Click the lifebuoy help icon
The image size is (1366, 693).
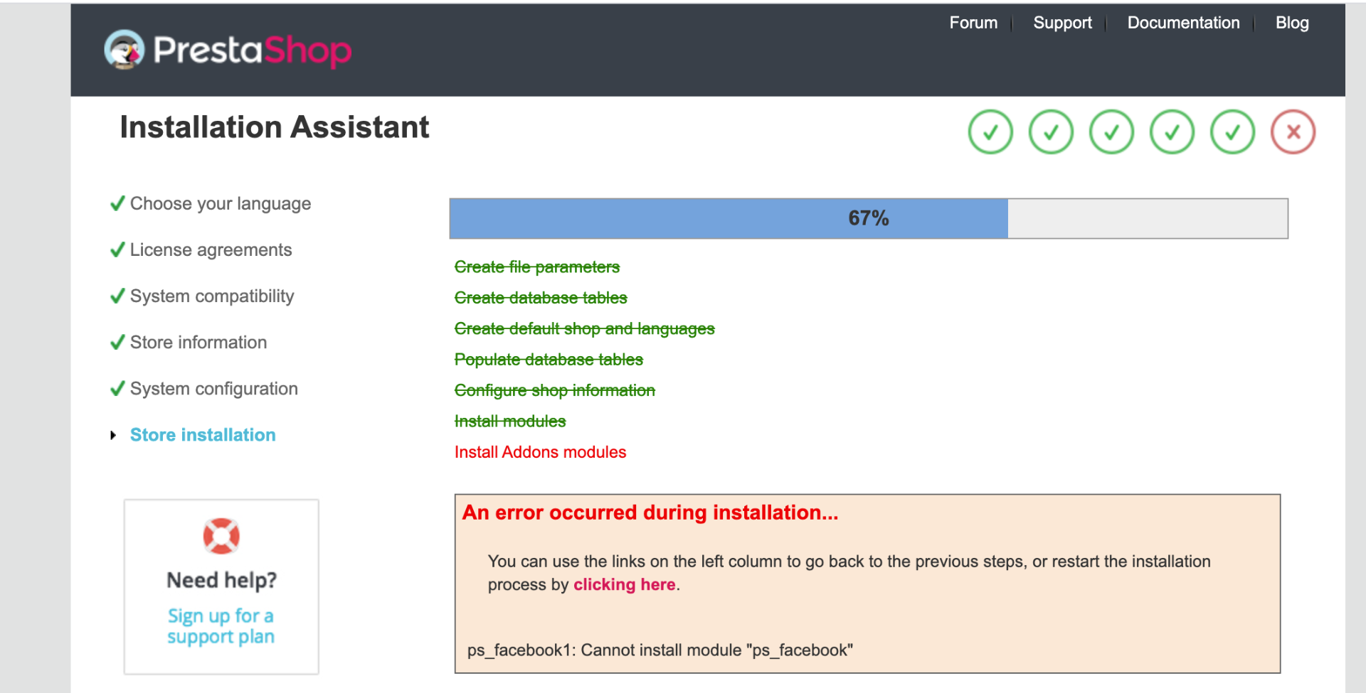(x=221, y=536)
